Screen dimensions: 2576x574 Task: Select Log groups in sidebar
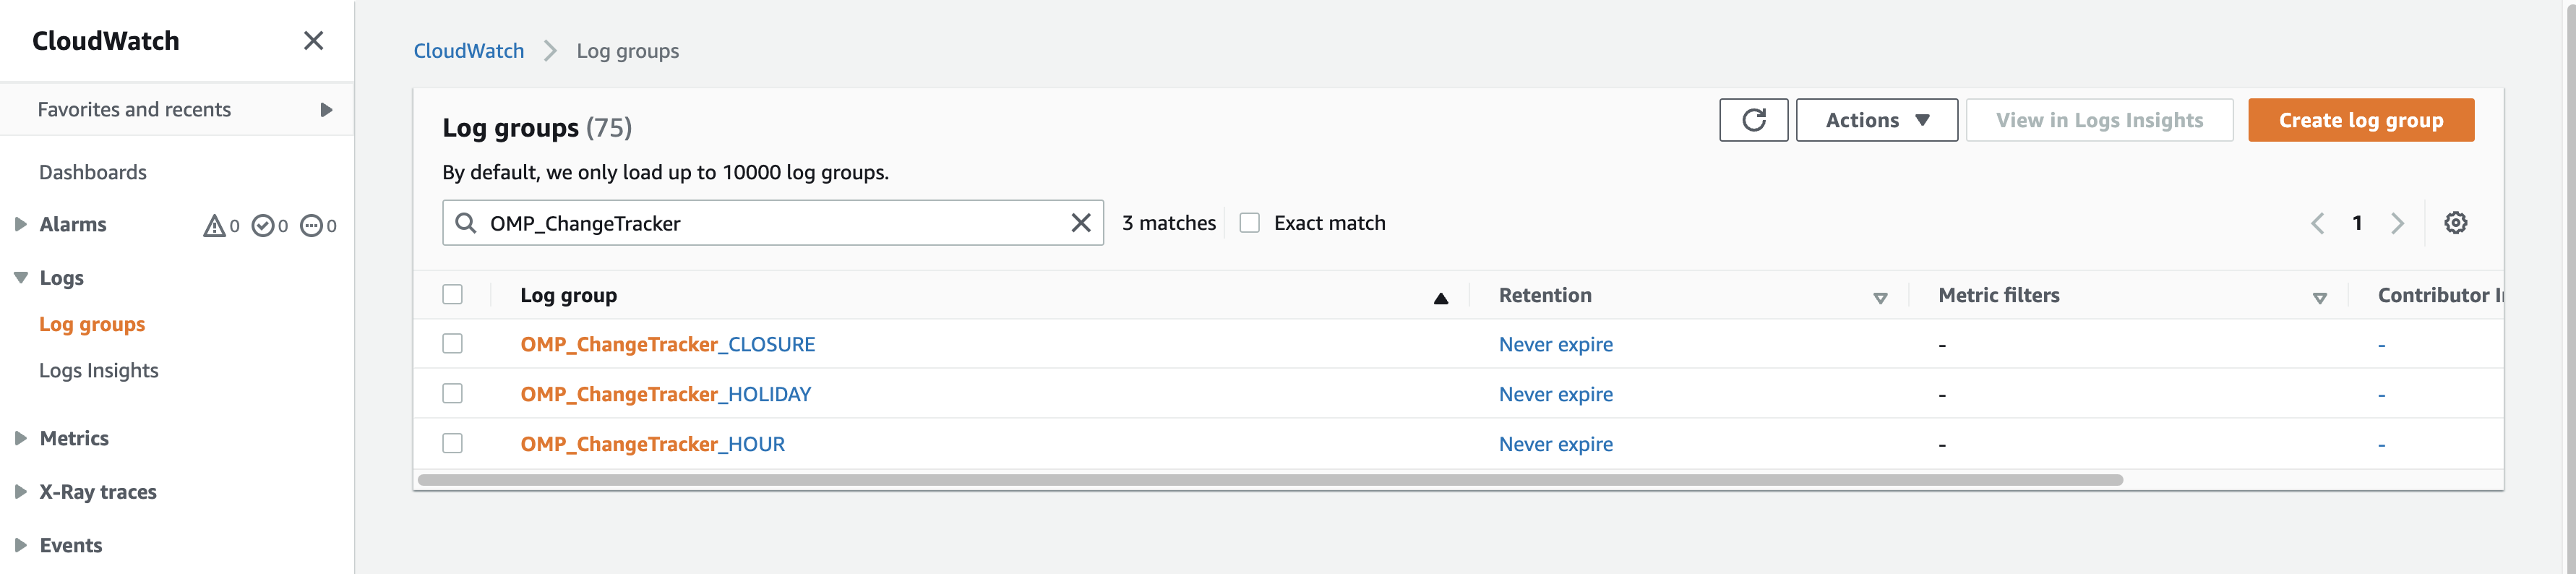click(92, 324)
